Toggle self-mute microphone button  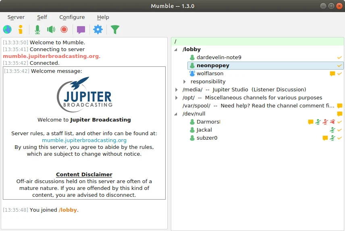pos(37,29)
